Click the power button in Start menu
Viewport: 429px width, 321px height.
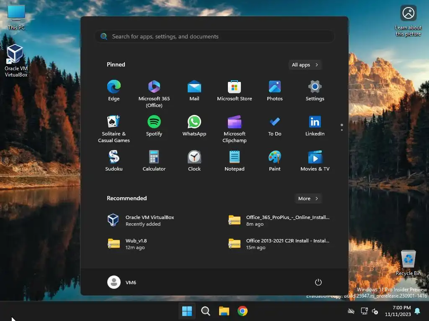point(318,282)
